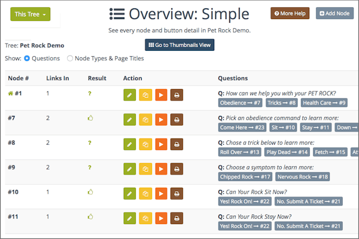Viewport: 359px width, 239px height.
Task: Duplicate node #7 using the copy icon
Action: pos(145,119)
